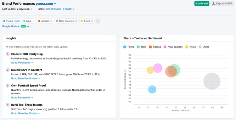This screenshot has height=120, width=236.
Task: Select the Adidas brand chip
Action: tap(43, 21)
